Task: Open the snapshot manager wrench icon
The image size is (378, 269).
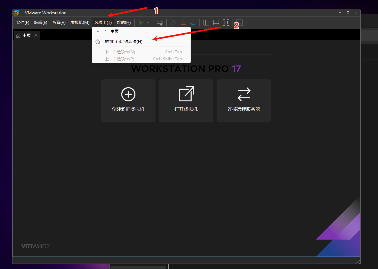Action: pyautogui.click(x=193, y=23)
